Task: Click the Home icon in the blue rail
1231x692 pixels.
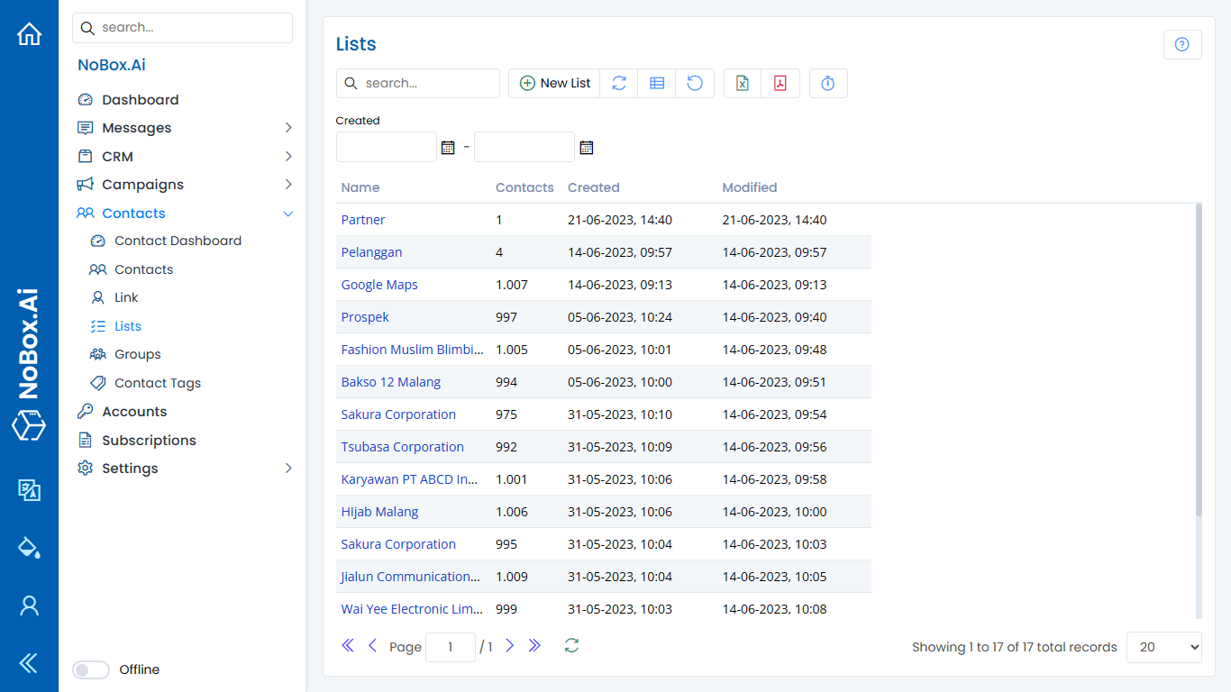Action: point(29,32)
